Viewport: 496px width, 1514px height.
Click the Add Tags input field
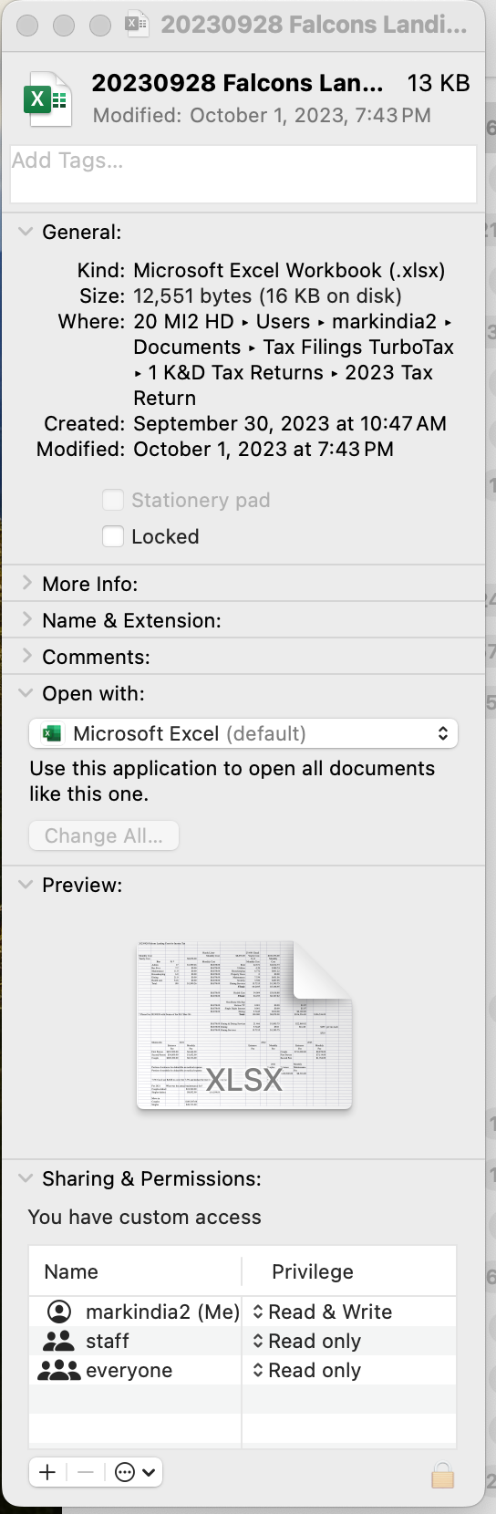[x=243, y=173]
